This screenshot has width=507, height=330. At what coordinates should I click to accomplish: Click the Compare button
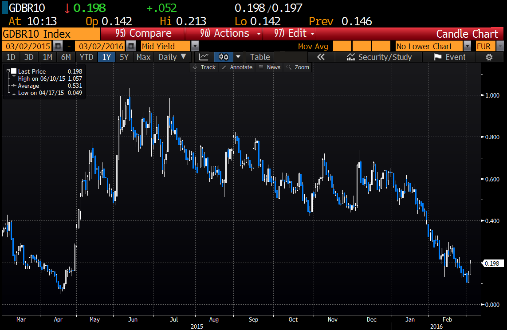point(143,34)
